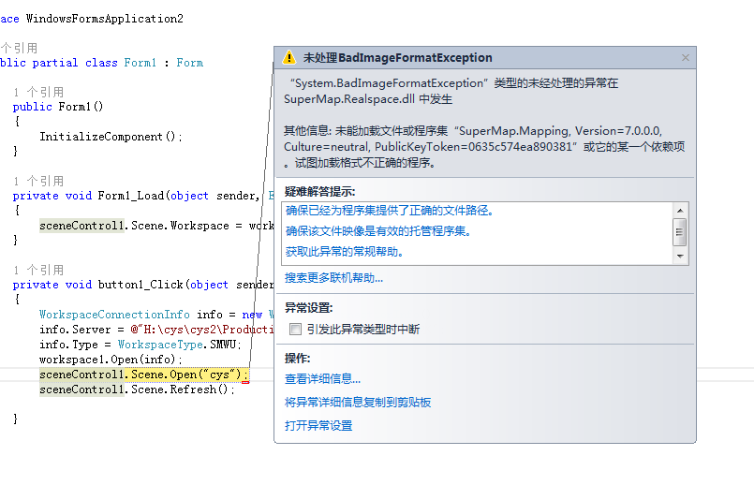
Task: Place cursor on sceneControl1.Scene.Refresh() line
Action: [137, 389]
